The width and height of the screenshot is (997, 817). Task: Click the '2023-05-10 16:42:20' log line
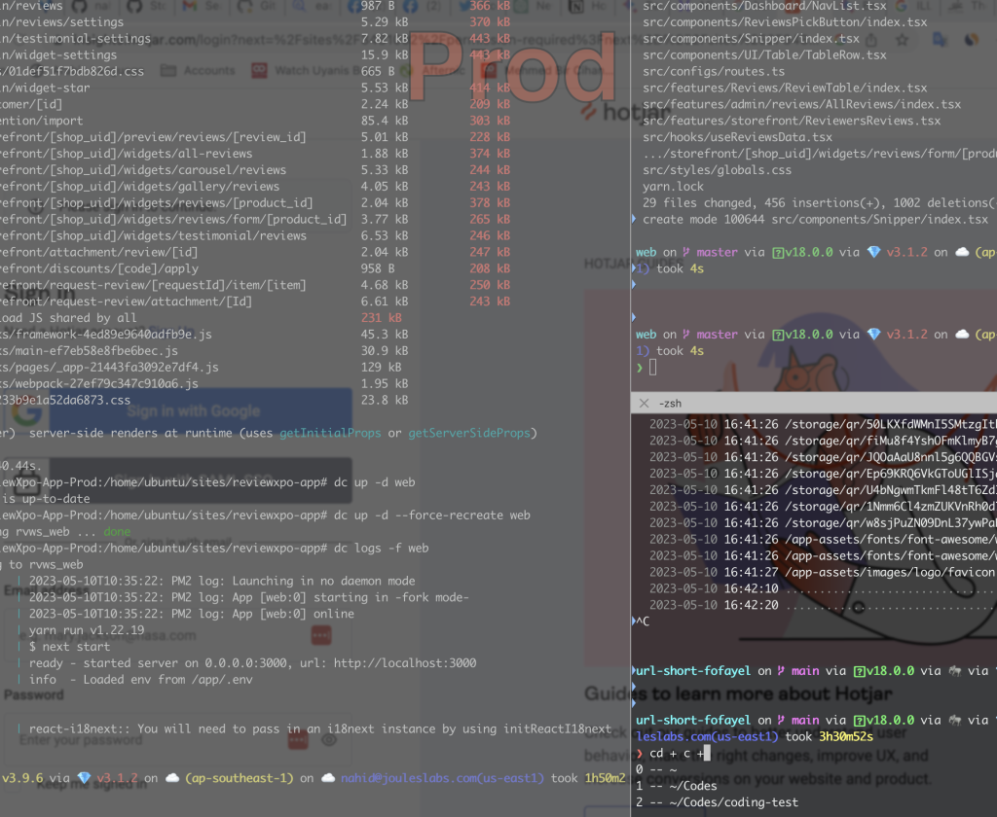point(823,605)
